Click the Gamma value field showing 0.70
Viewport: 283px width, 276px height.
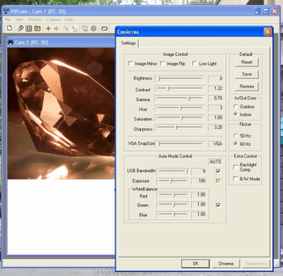(215, 98)
